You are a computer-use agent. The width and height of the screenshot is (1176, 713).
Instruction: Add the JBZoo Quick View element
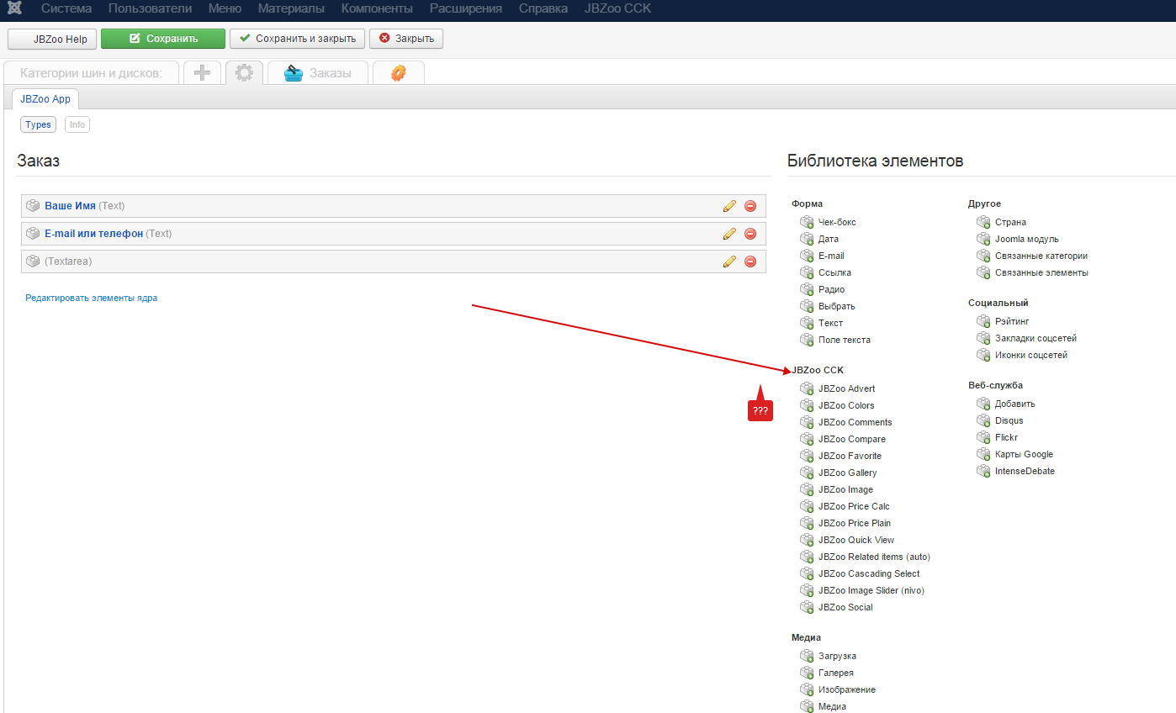[x=856, y=540]
